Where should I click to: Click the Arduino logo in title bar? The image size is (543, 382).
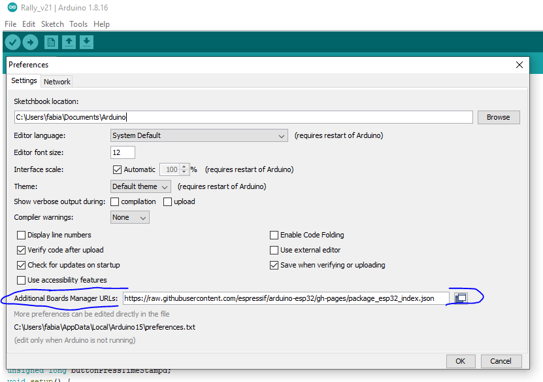(x=12, y=7)
